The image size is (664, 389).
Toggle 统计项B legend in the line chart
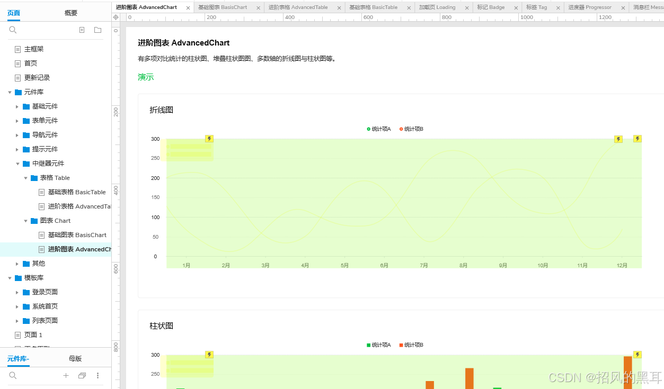[x=411, y=129]
